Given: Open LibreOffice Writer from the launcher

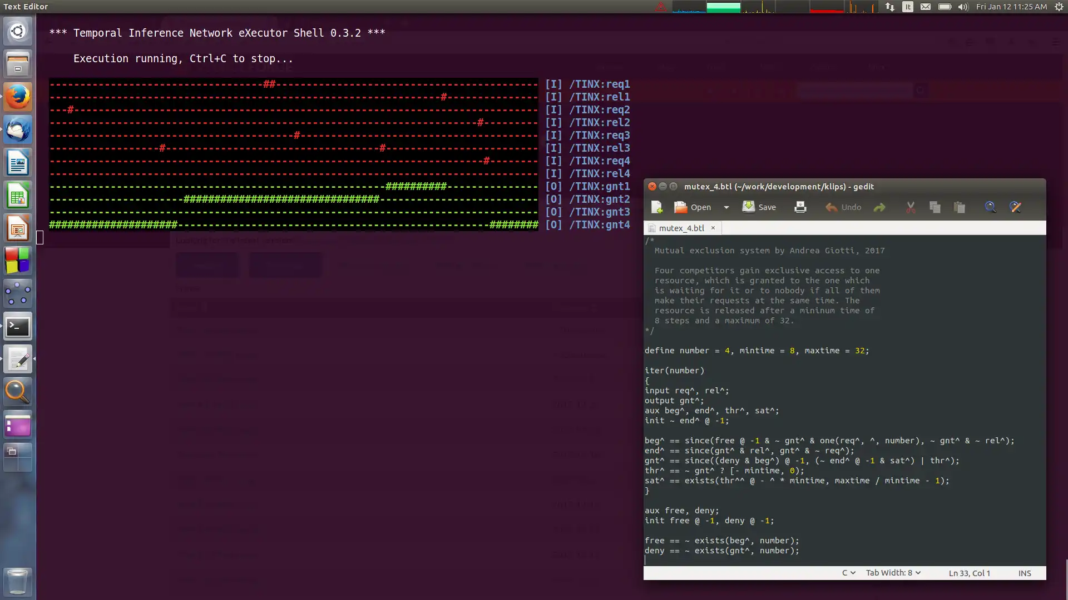Looking at the screenshot, I should coord(18,163).
